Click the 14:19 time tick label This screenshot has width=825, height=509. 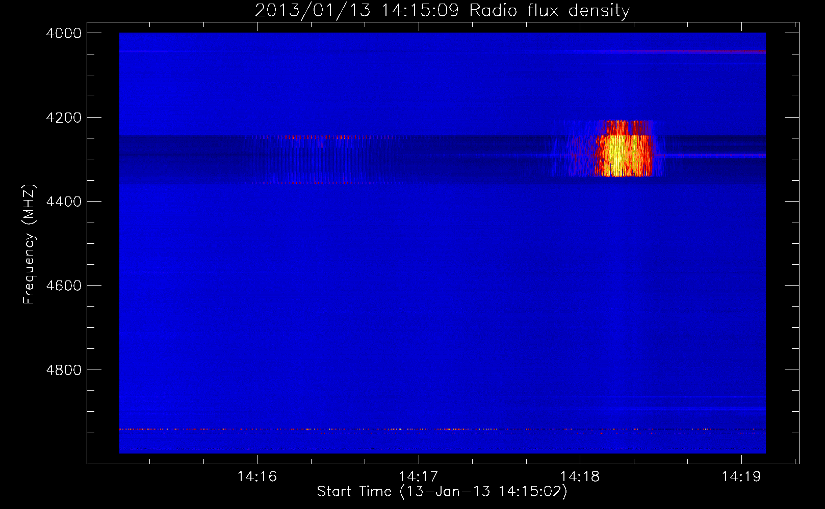click(741, 476)
